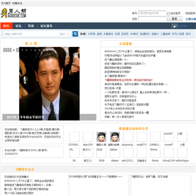Click 设为首页 at the top
The width and height of the screenshot is (196, 196).
[5, 3]
